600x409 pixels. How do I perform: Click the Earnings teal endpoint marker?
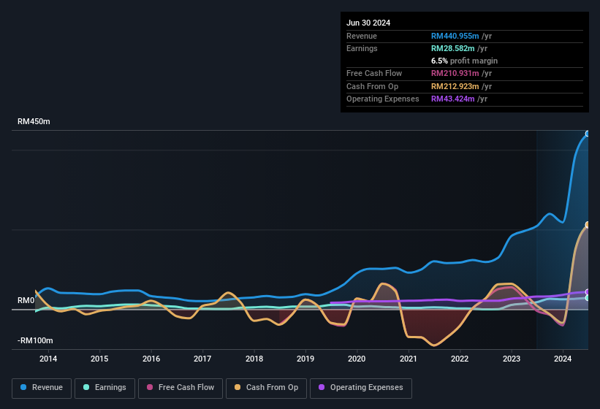click(588, 298)
